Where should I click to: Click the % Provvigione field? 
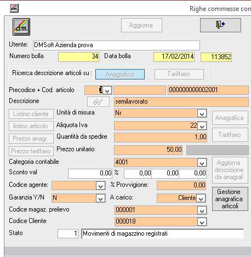point(181,186)
